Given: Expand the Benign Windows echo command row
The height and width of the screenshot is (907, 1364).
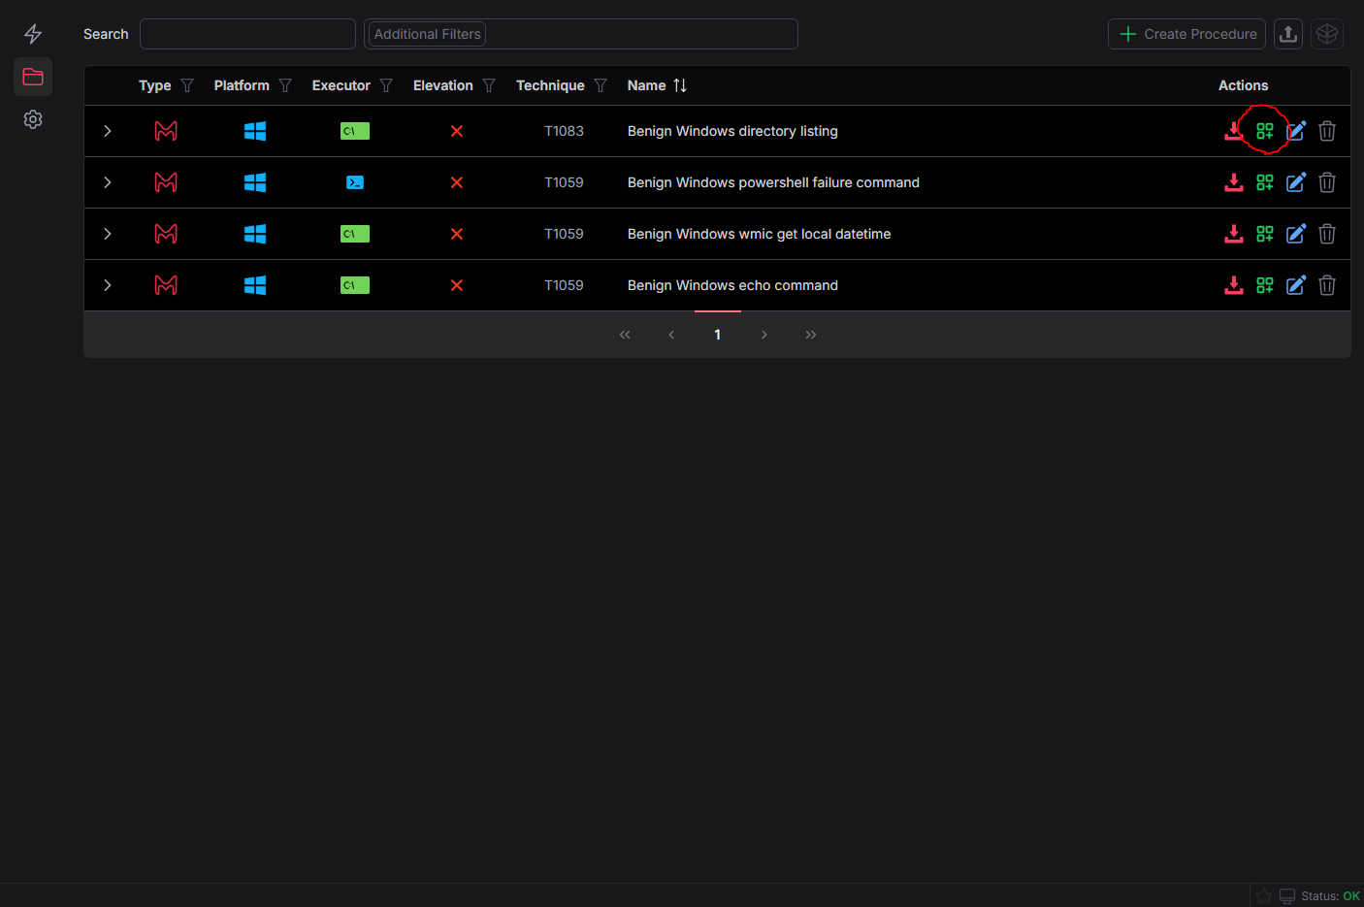Looking at the screenshot, I should click(108, 285).
